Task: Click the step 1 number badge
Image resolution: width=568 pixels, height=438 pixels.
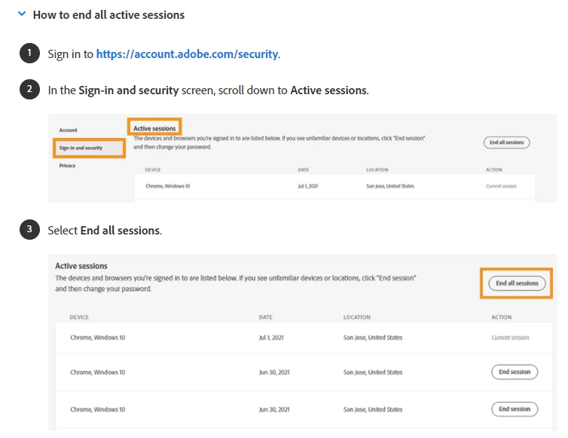Action: 29,54
